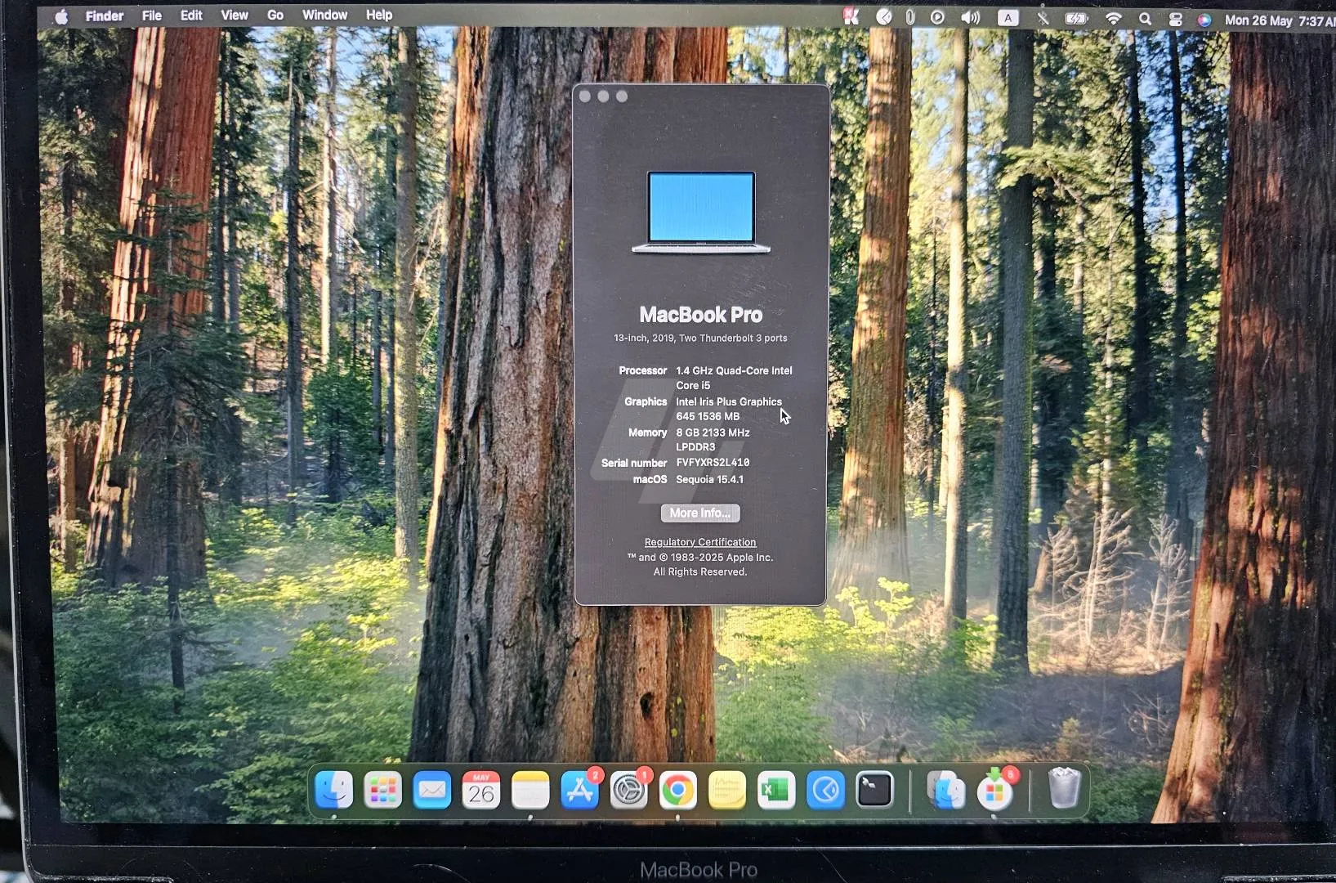Click the 'Processor' label
Screen dimensions: 1336x883
[x=643, y=370]
